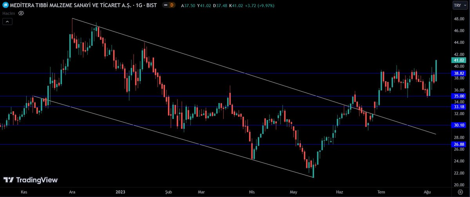Click the Şub month label on time axis
The width and height of the screenshot is (470, 197).
tap(169, 192)
